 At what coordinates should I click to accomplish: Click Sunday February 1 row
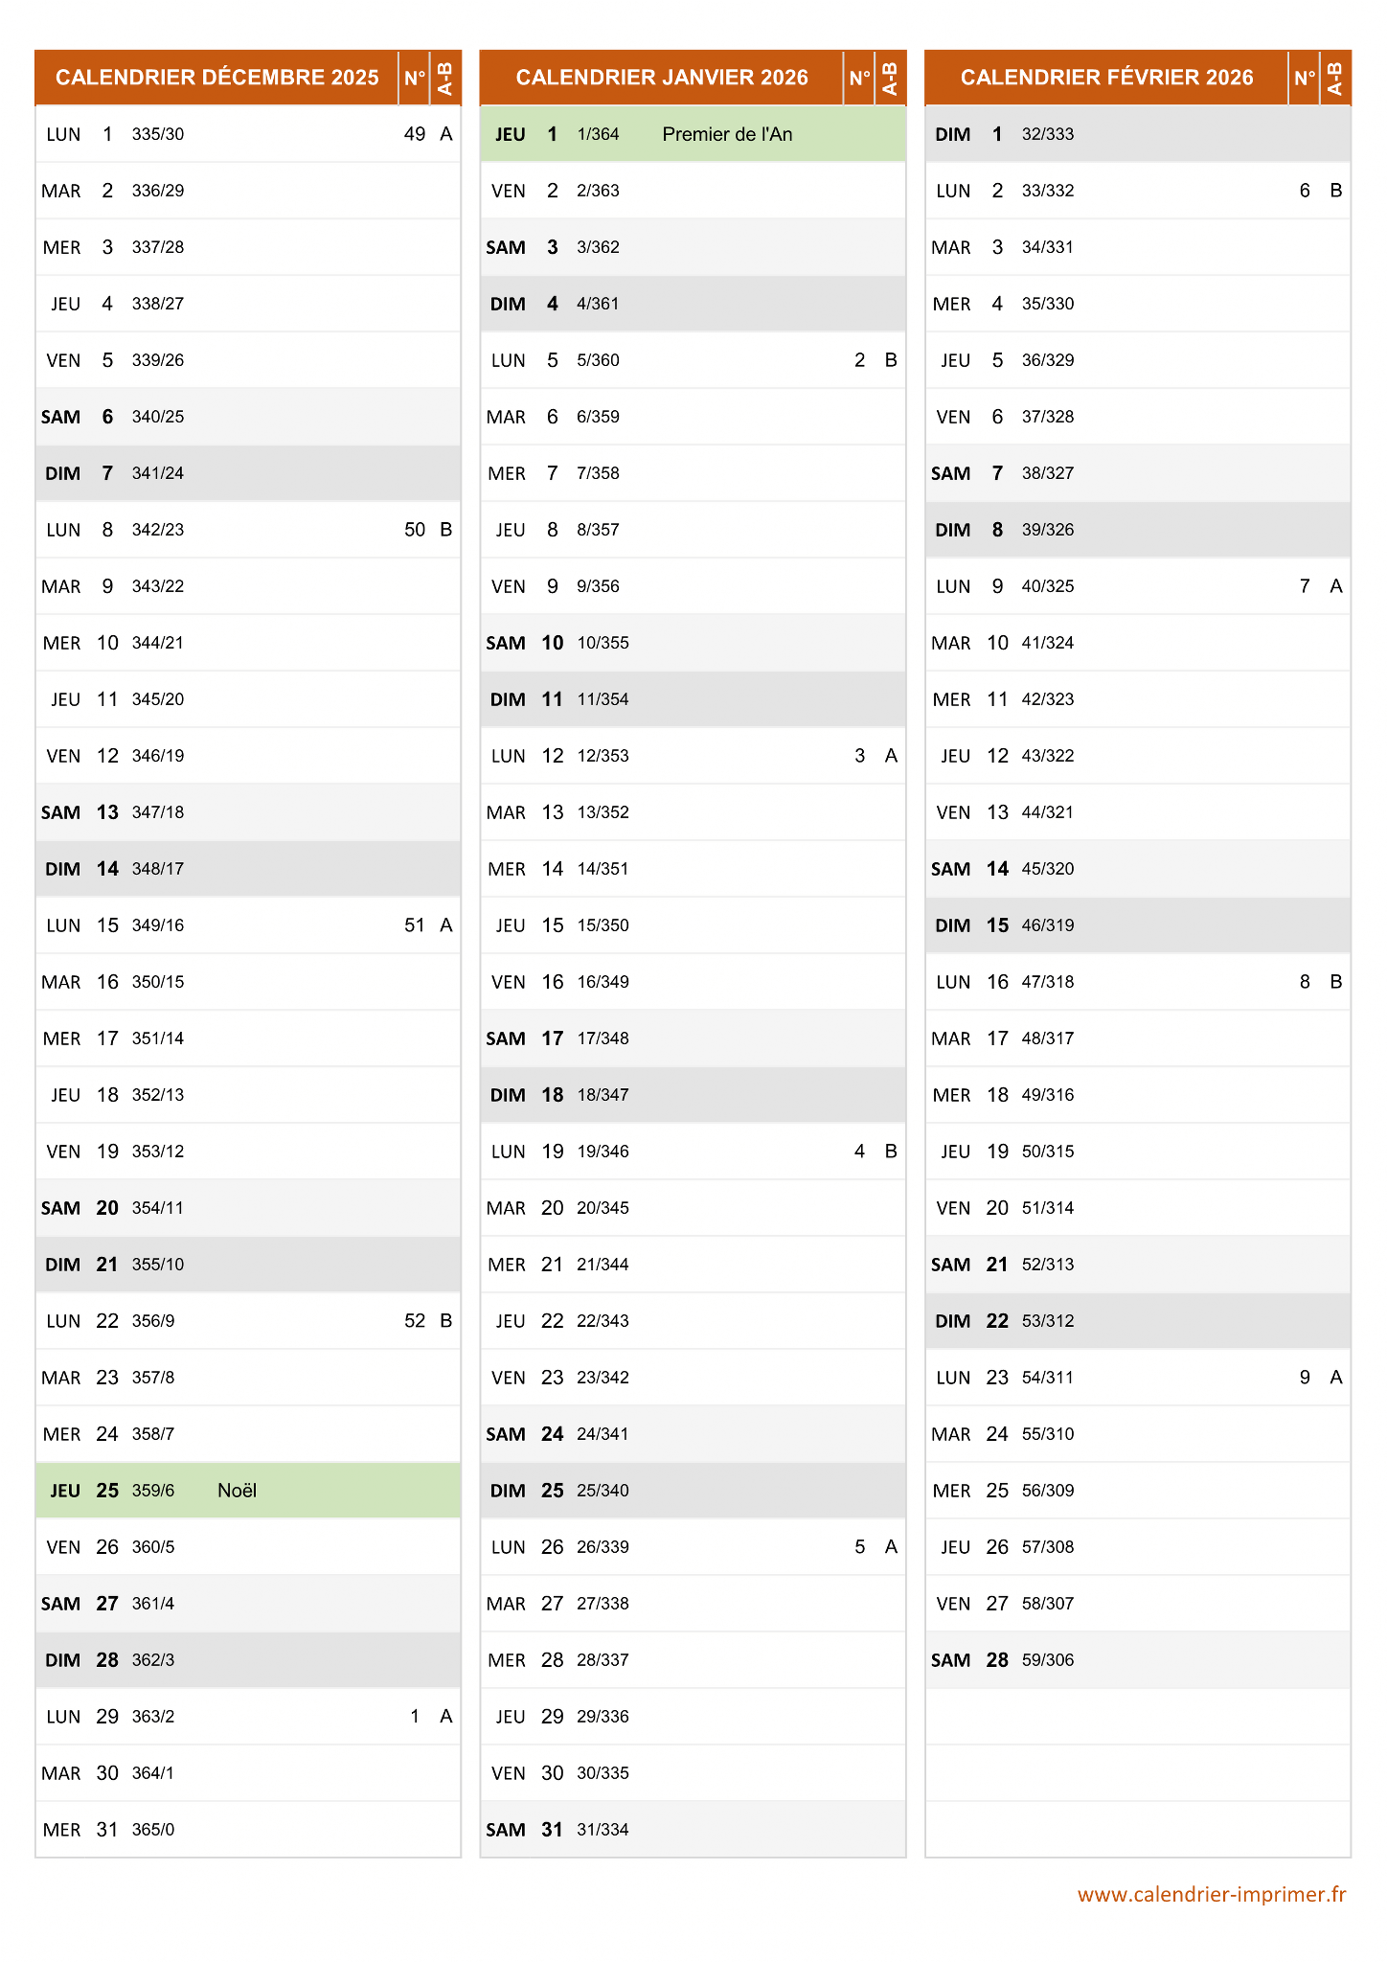[1138, 134]
